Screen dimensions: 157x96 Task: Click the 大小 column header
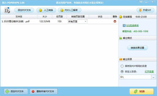(x=45, y=17)
